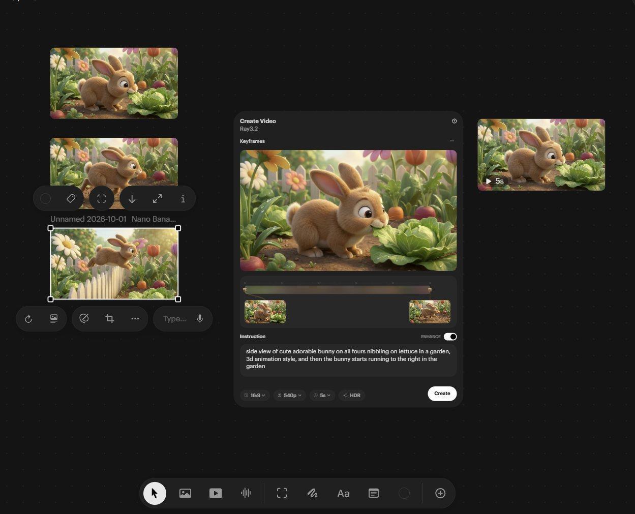Open the three-dot more options menu

coord(135,319)
